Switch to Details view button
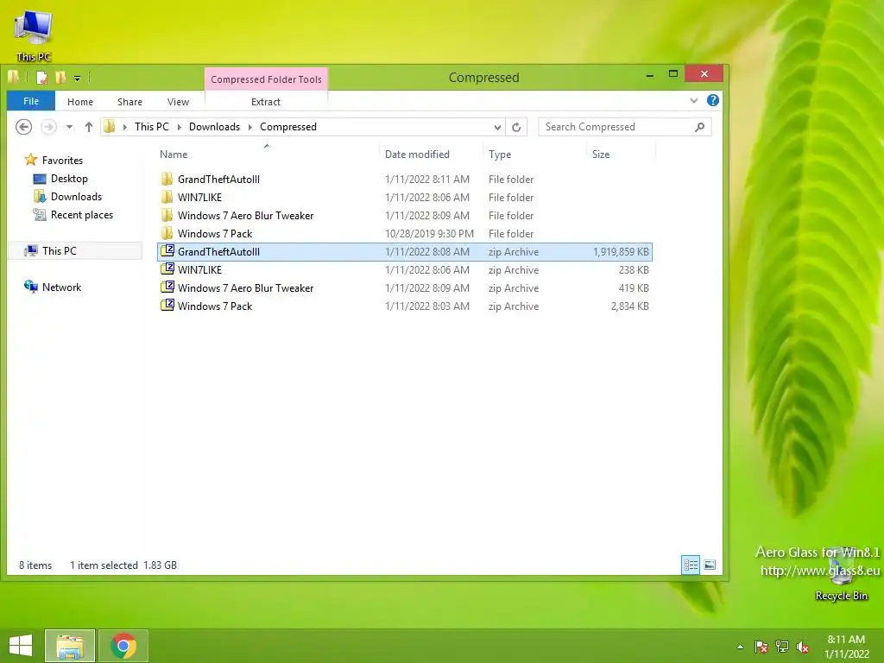This screenshot has width=884, height=663. pyautogui.click(x=691, y=565)
